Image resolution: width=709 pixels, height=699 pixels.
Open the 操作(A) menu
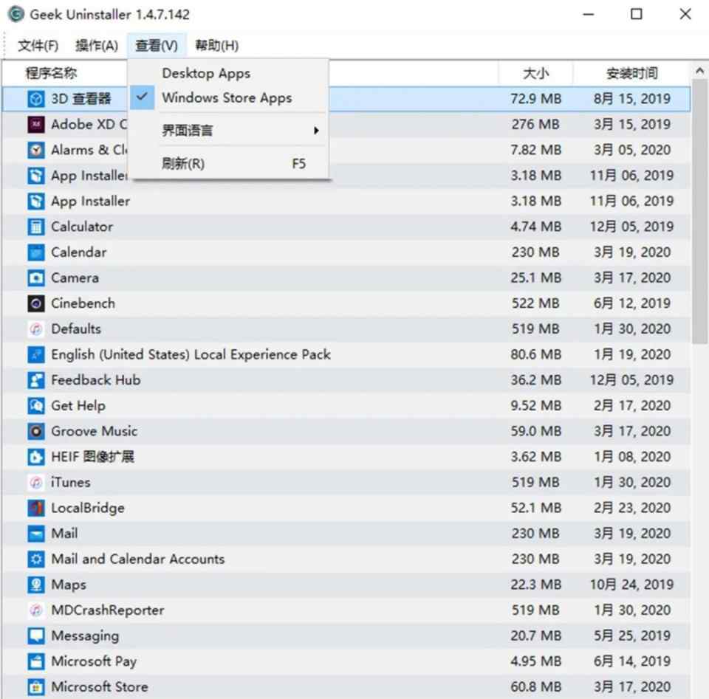[x=97, y=45]
